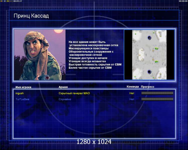Image resolution: width=188 pixels, height=150 pixels.
Task: Click the ingush loading progress bar
Action: [157, 93]
